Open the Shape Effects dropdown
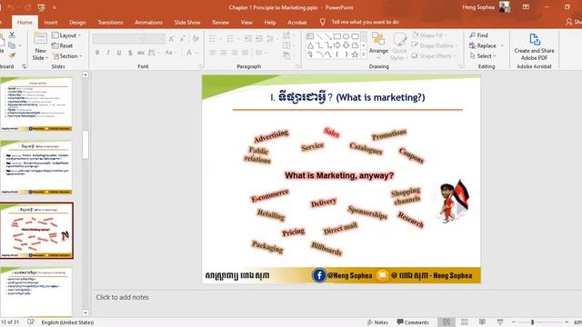The width and height of the screenshot is (582, 327). [x=433, y=56]
